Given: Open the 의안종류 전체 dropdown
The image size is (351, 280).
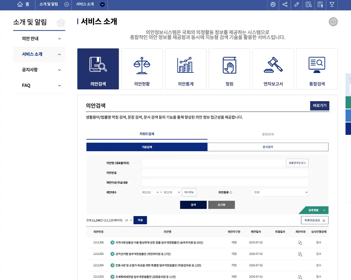Looking at the screenshot, I should point(281,192).
